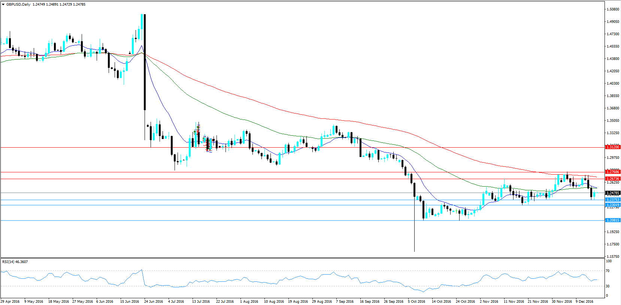Click the RSI(14) 46.3607 indicator label
Screen dimensions: 621x305
15,262
